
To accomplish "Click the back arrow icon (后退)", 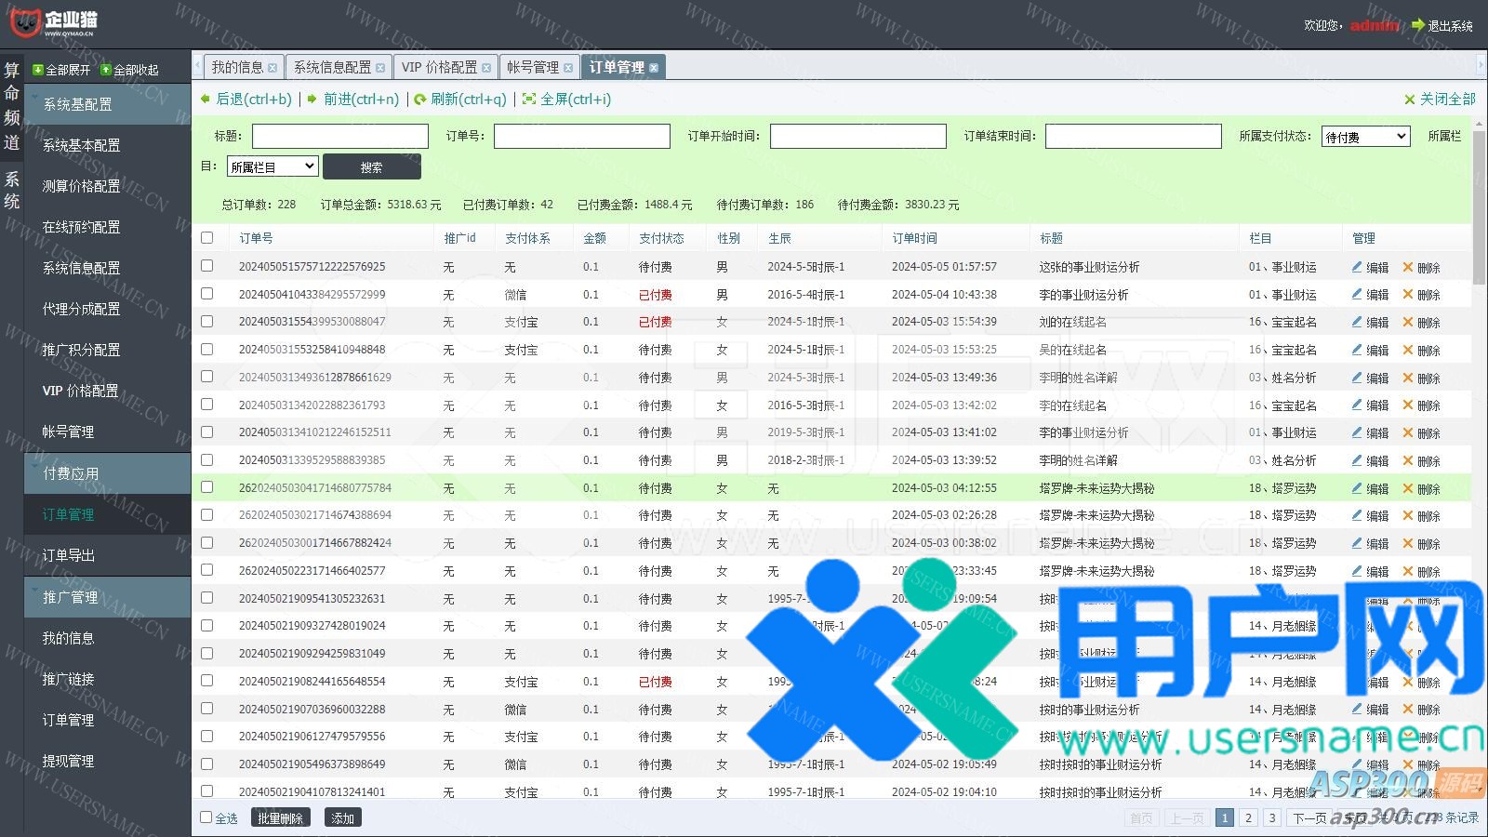I will click(x=206, y=99).
